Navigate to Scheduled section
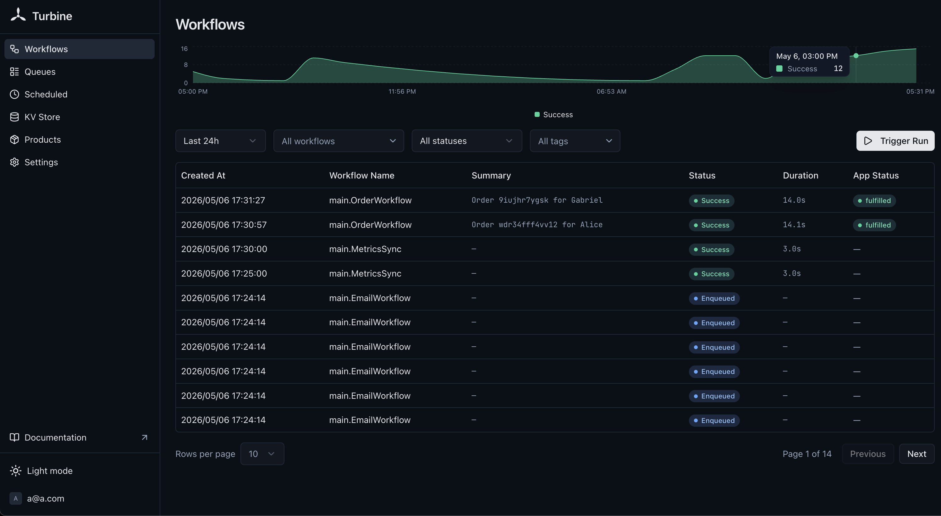This screenshot has width=941, height=516. click(79, 94)
